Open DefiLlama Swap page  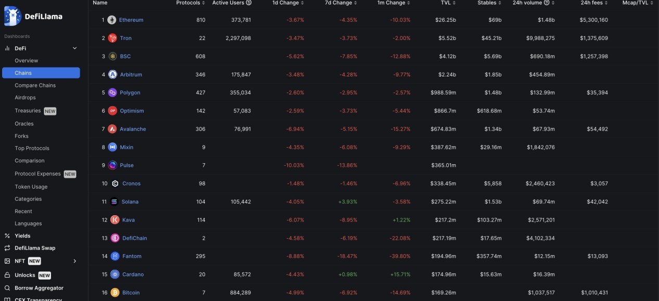[x=35, y=248]
